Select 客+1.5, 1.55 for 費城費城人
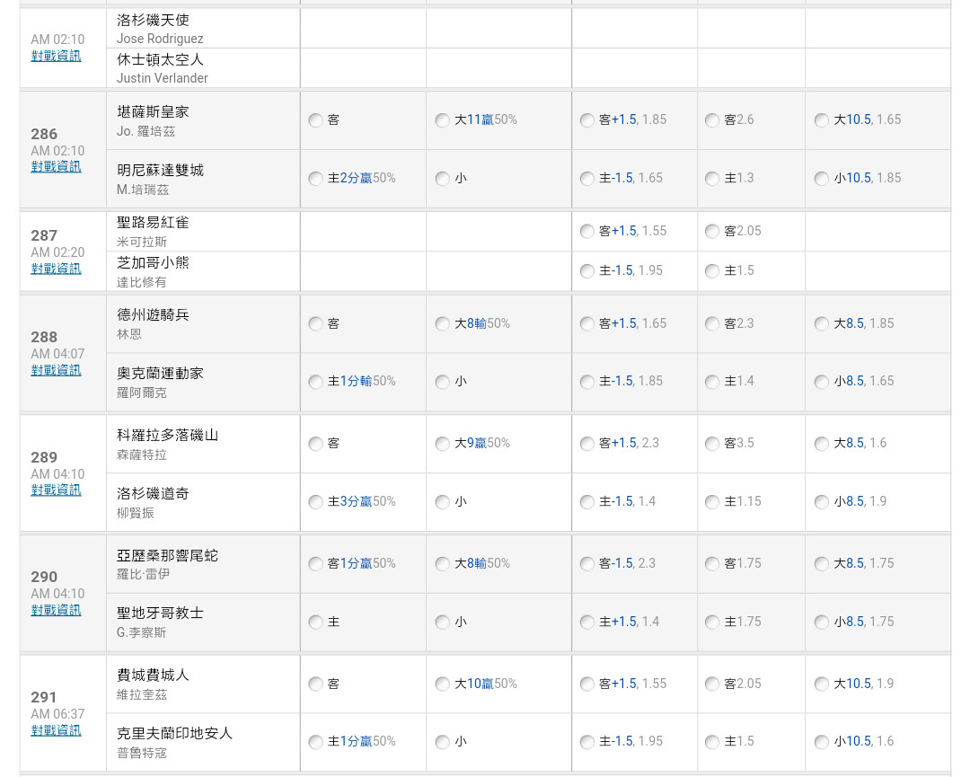The height and width of the screenshot is (777, 970). click(586, 684)
